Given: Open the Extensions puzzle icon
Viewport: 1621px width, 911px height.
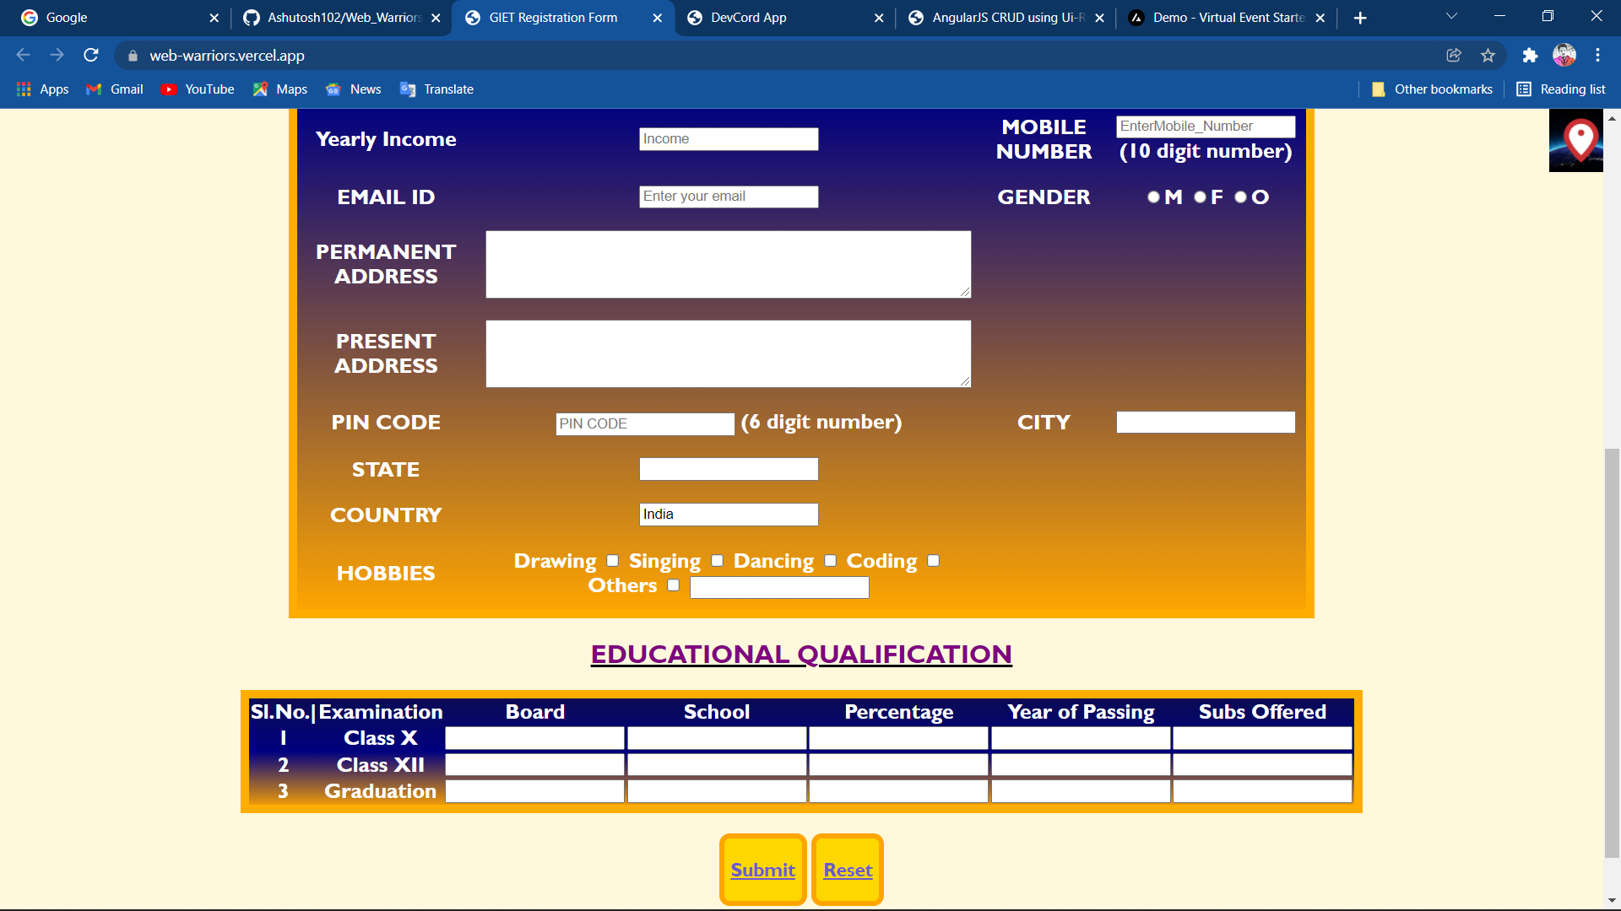Looking at the screenshot, I should point(1530,56).
